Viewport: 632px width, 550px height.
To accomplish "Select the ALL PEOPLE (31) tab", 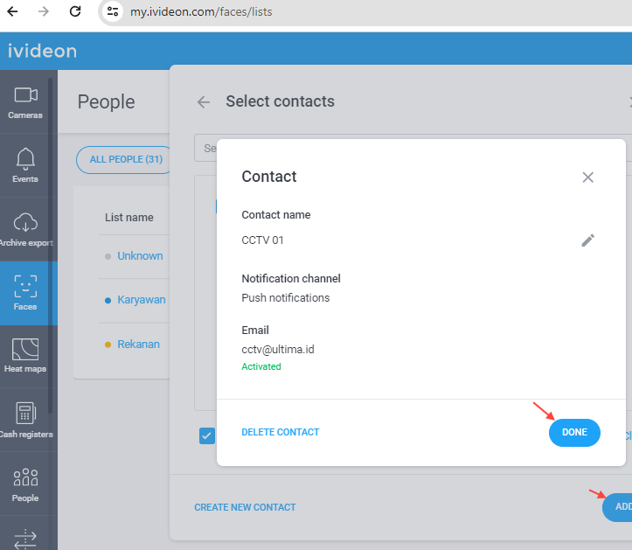I will (x=125, y=160).
